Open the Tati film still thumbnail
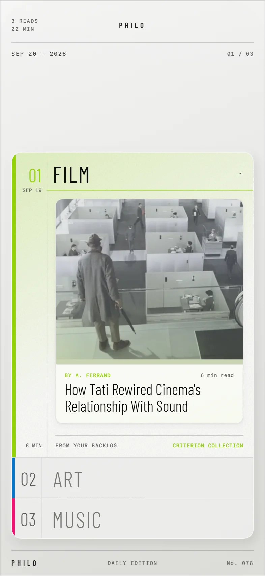 149,282
